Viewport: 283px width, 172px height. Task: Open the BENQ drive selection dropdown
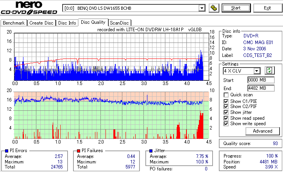coord(202,8)
